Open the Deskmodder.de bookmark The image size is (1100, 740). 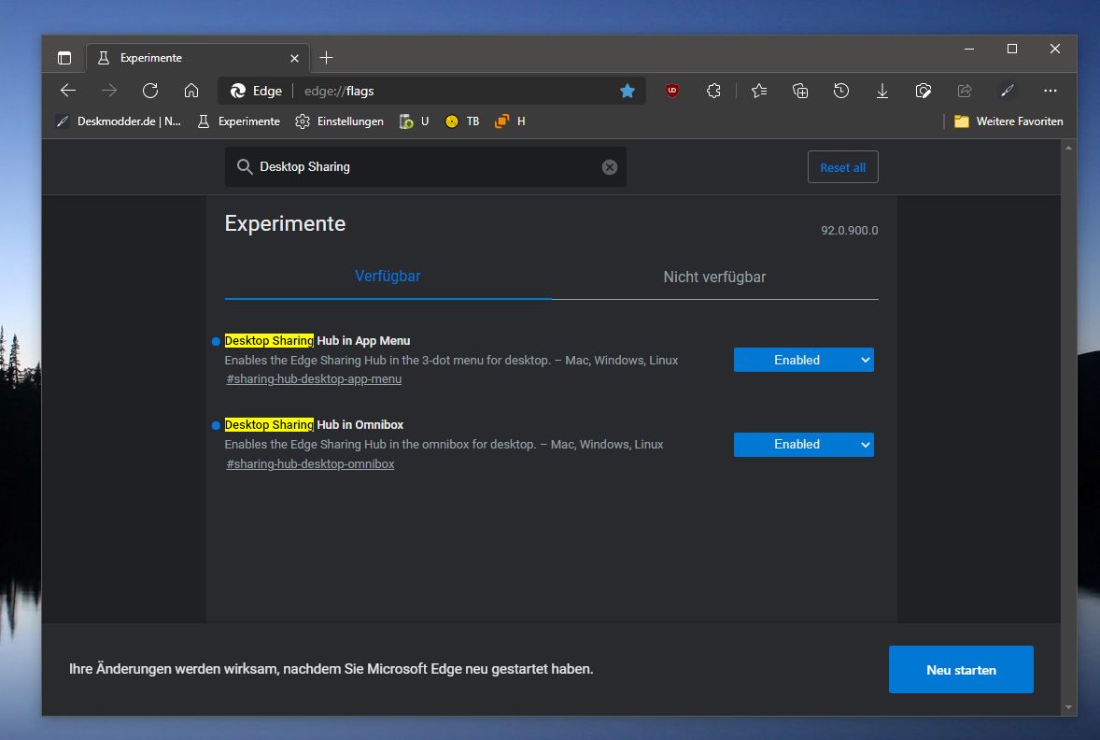pos(119,121)
